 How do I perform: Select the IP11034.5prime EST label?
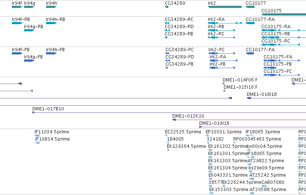52,132
